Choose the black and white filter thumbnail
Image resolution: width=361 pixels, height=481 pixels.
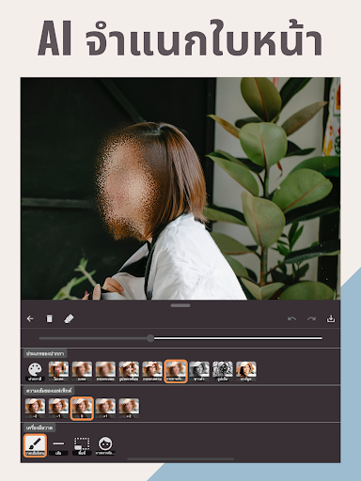(199, 371)
